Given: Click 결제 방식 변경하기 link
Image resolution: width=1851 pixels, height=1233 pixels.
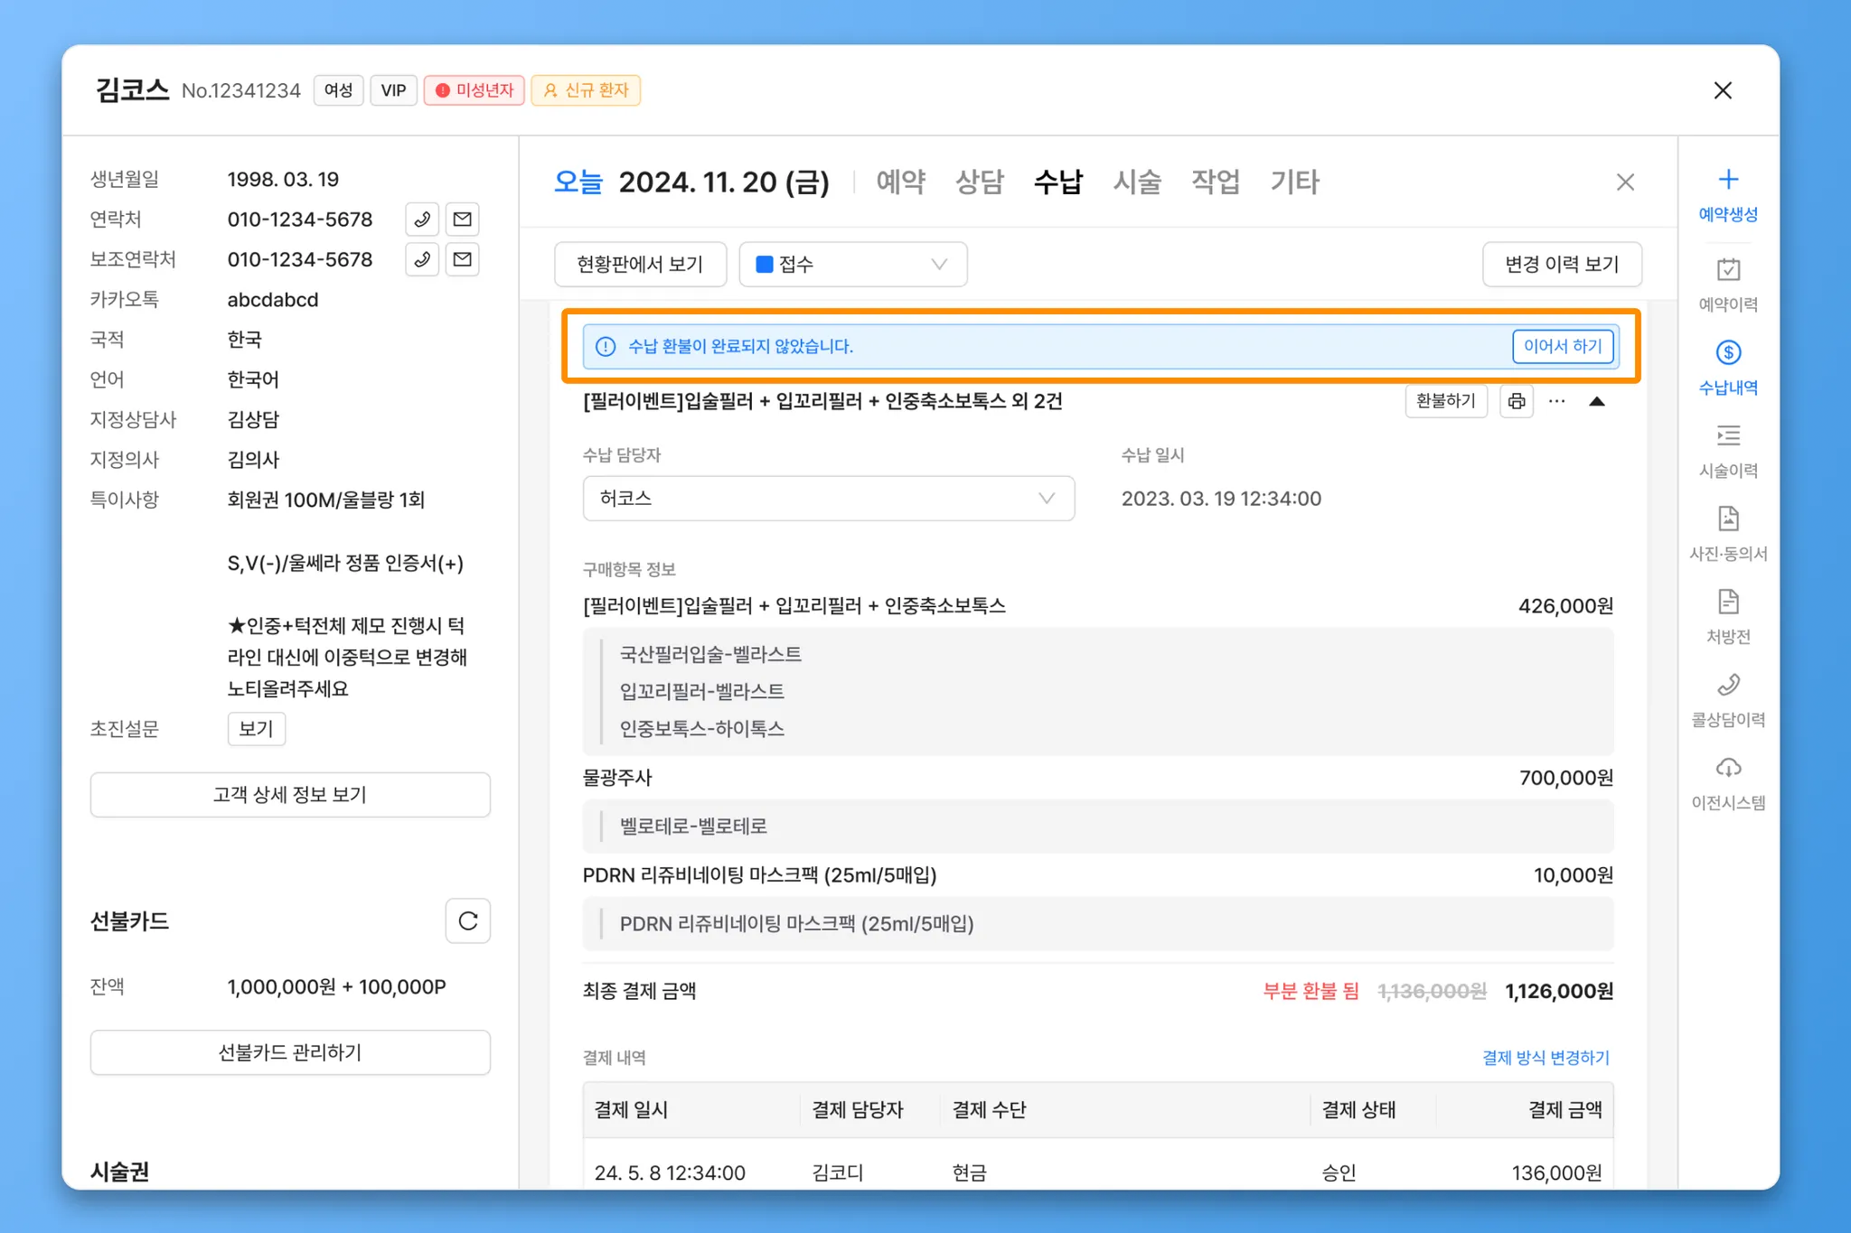Looking at the screenshot, I should click(x=1546, y=1057).
